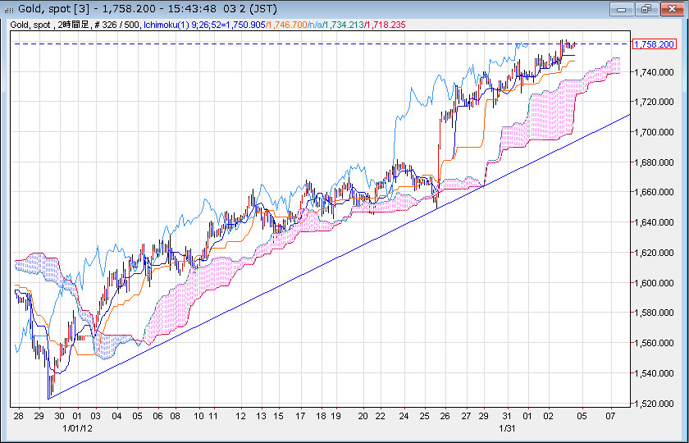
Task: Click the '# 326 / 500' bar counter
Action: point(117,25)
